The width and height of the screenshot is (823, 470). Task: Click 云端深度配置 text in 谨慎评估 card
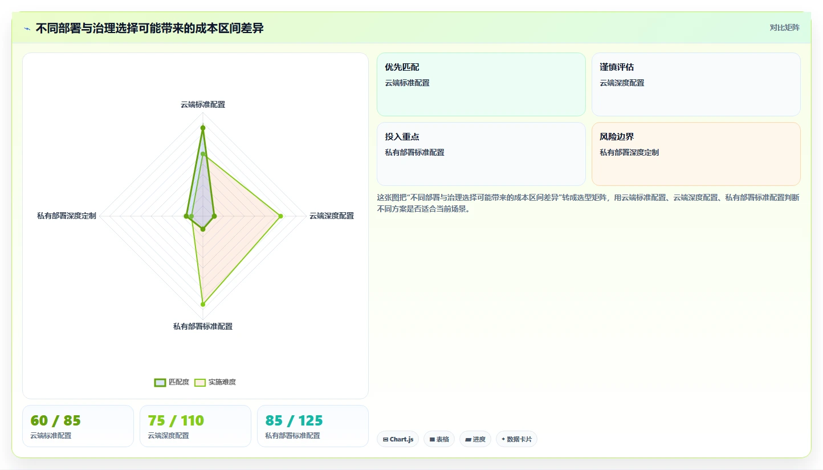tap(622, 83)
